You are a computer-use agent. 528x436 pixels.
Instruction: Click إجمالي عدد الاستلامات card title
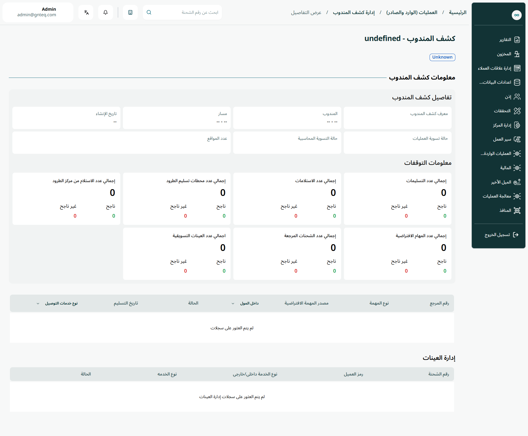[x=315, y=181]
